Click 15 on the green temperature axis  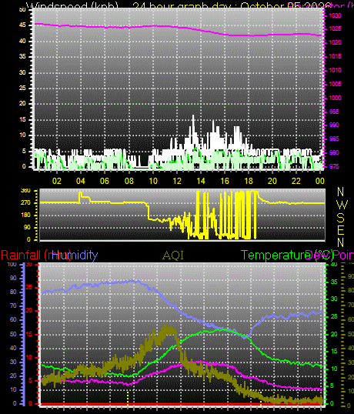(x=334, y=351)
